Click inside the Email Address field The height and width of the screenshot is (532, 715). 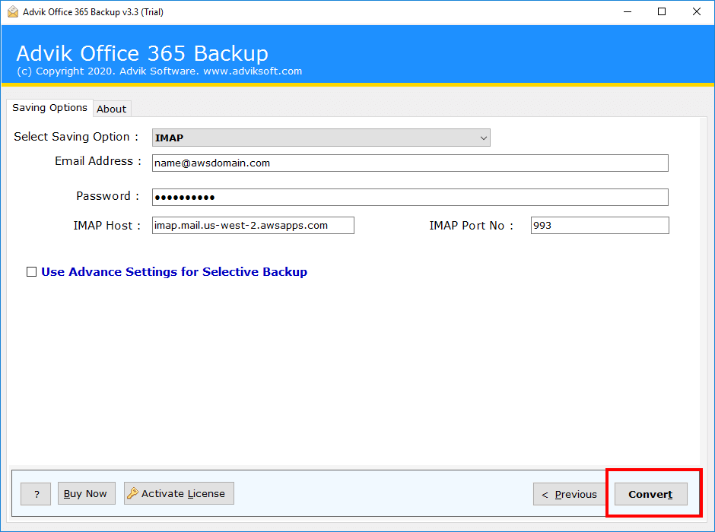[x=410, y=163]
